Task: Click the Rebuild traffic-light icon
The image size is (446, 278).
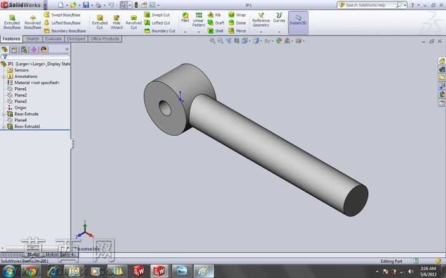Action: click(x=136, y=5)
